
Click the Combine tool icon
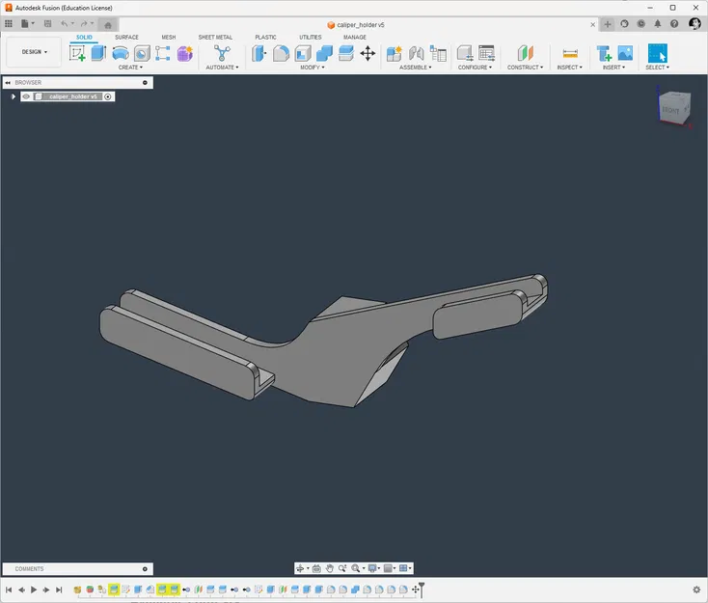324,53
